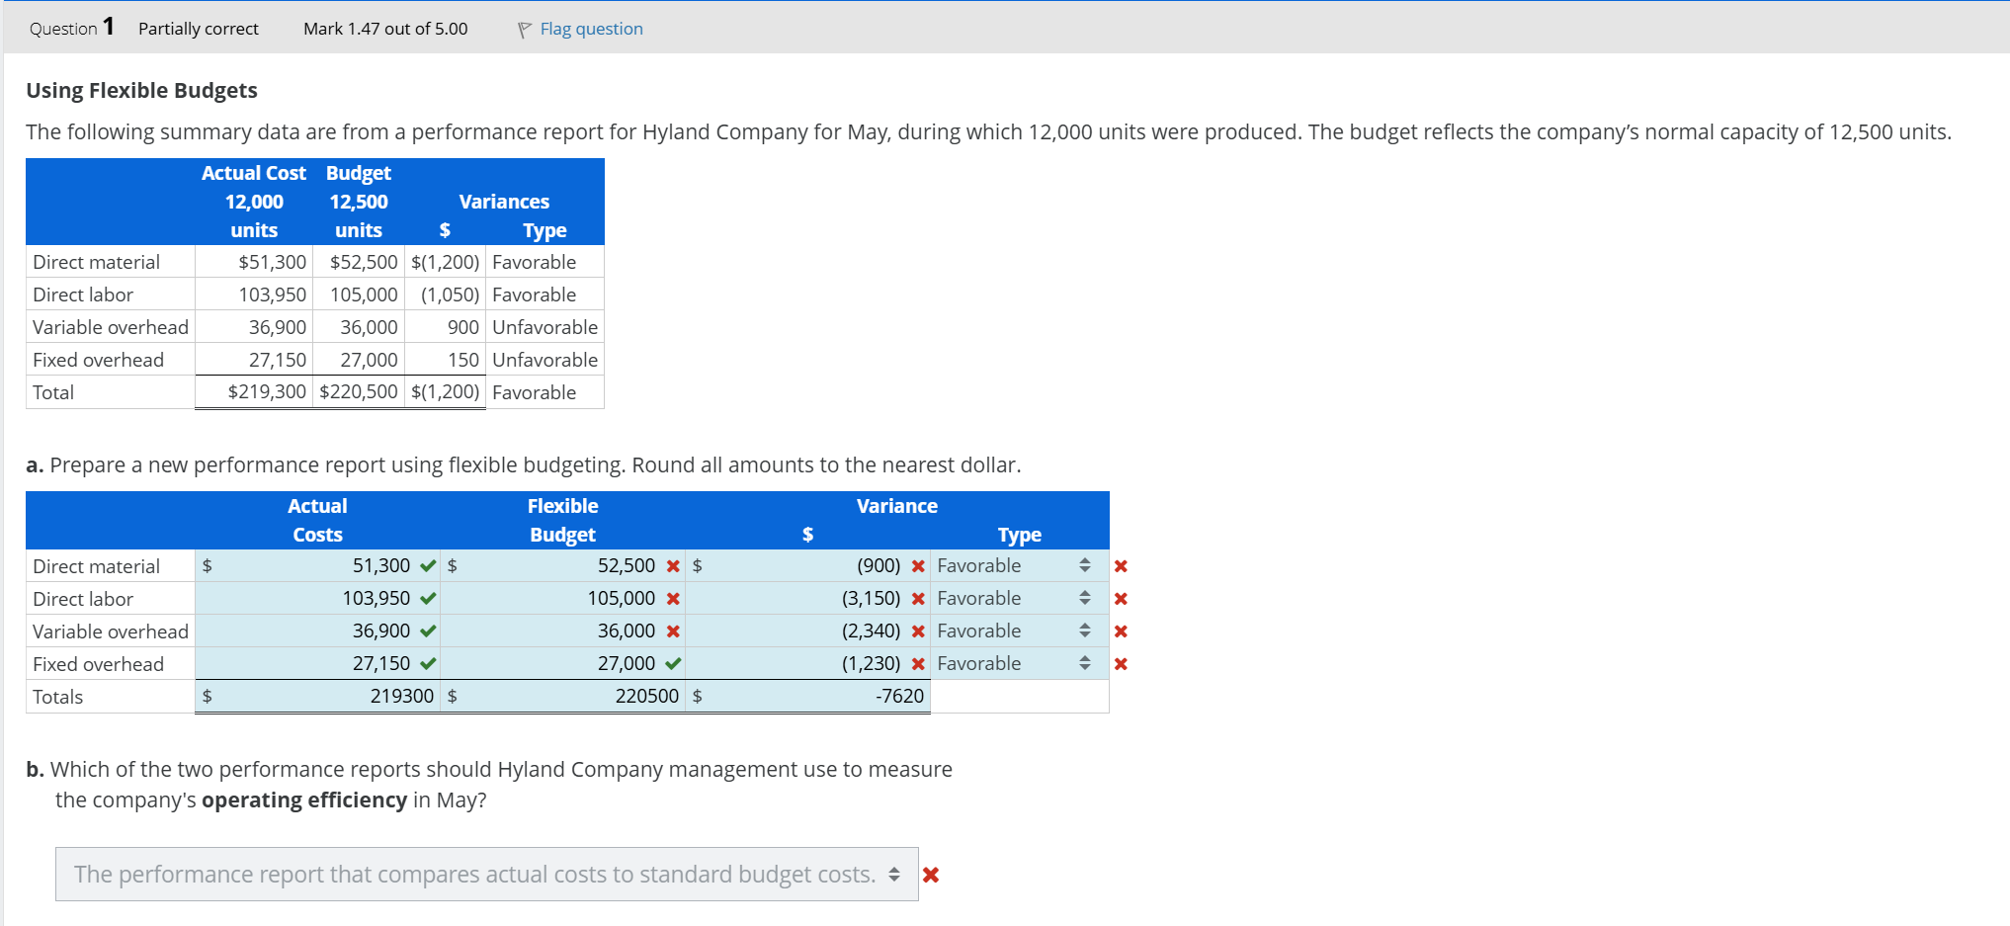
Task: Click the red X beside the (900) variance
Action: pos(918,565)
